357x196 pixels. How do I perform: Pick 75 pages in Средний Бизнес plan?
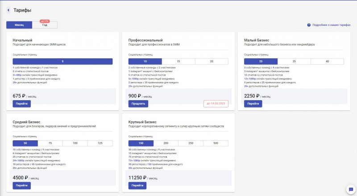tap(50, 143)
